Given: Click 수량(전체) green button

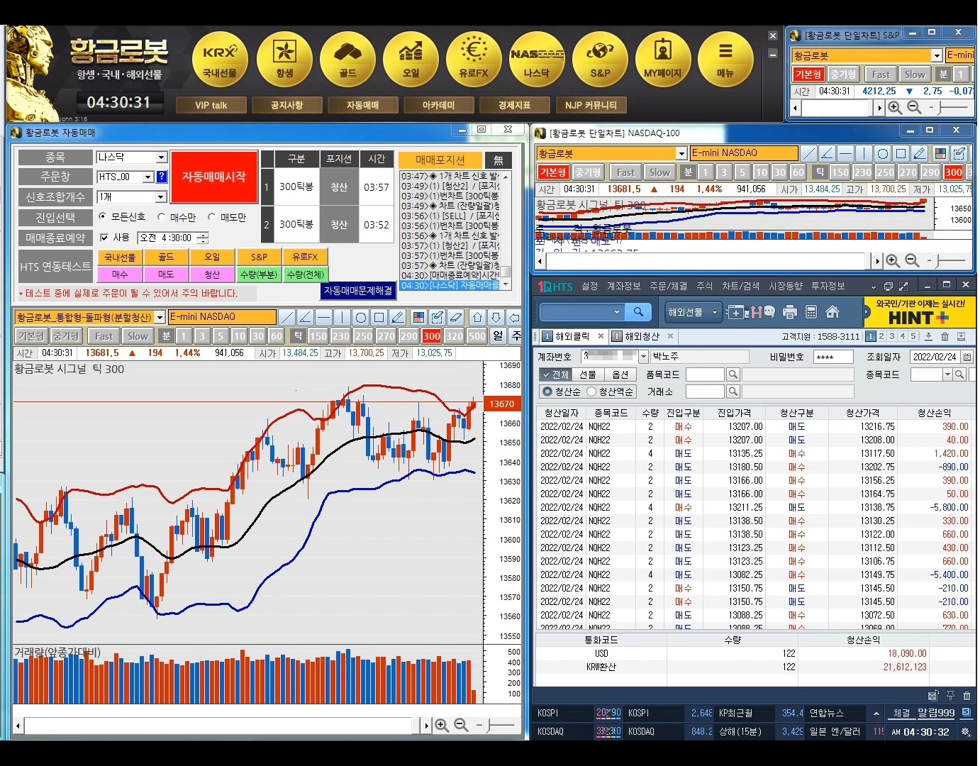Looking at the screenshot, I should tap(306, 274).
